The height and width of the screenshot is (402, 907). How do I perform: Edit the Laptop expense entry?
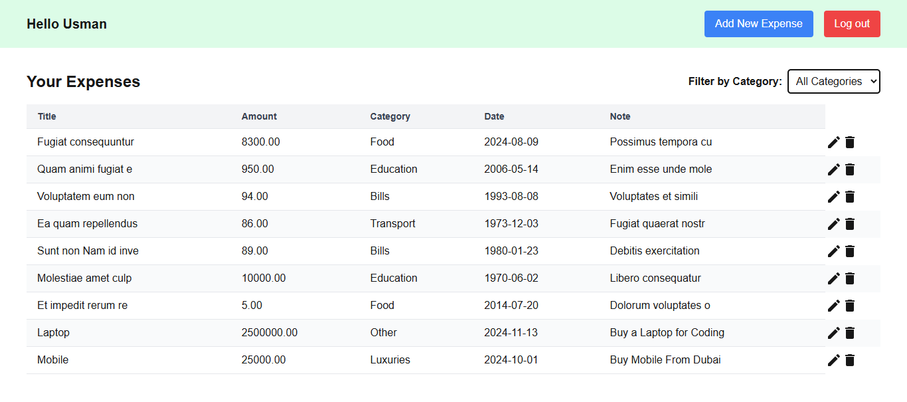(833, 333)
